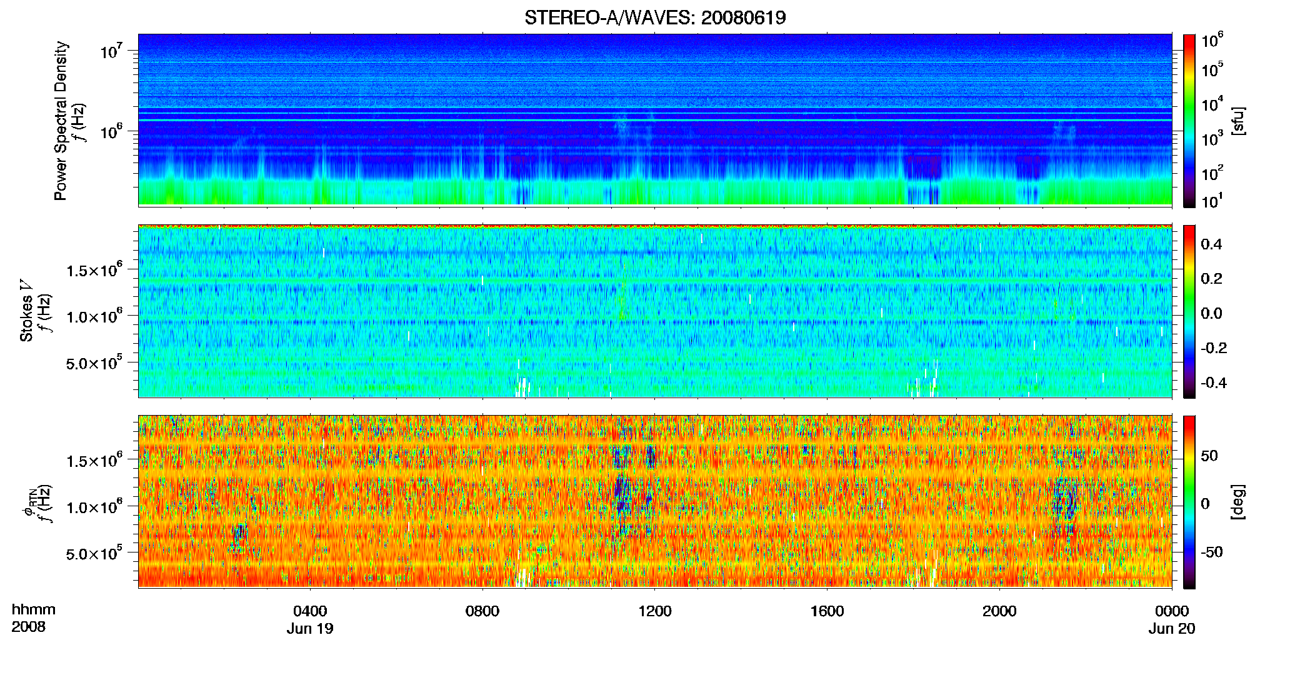Click the power spectral density spectrogram panel
This screenshot has width=1310, height=675.
tap(655, 120)
